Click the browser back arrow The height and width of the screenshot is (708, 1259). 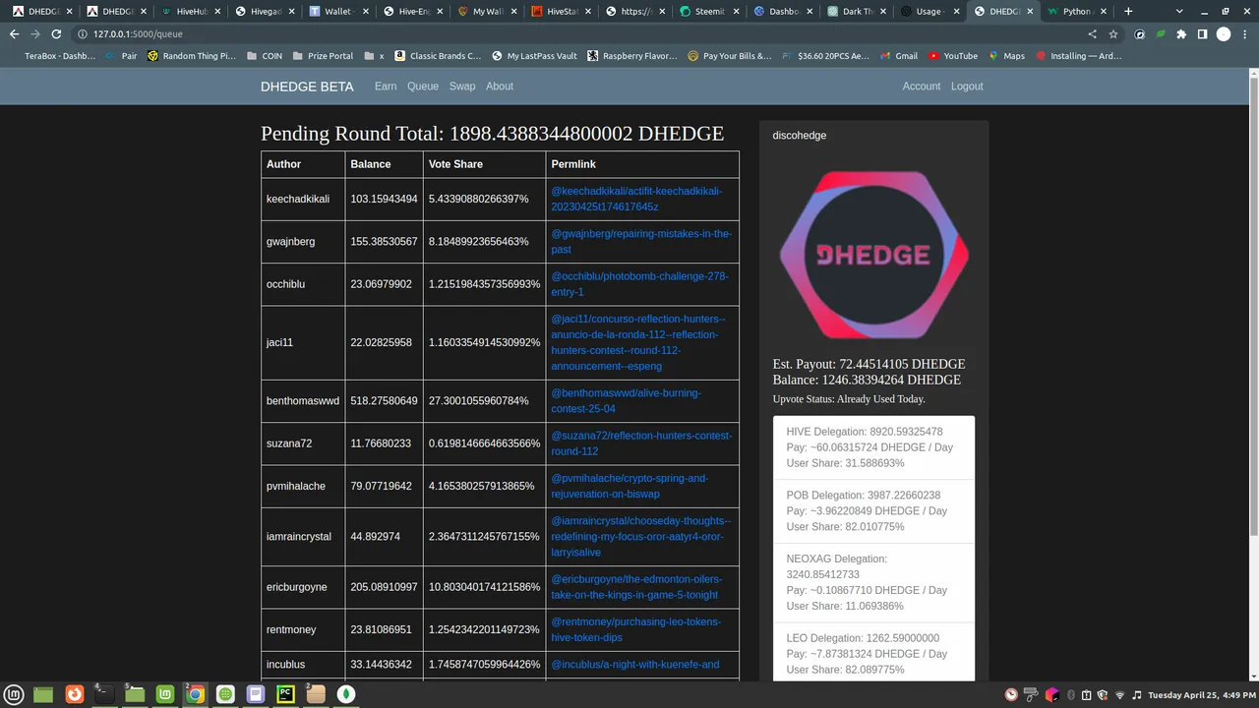coord(14,33)
